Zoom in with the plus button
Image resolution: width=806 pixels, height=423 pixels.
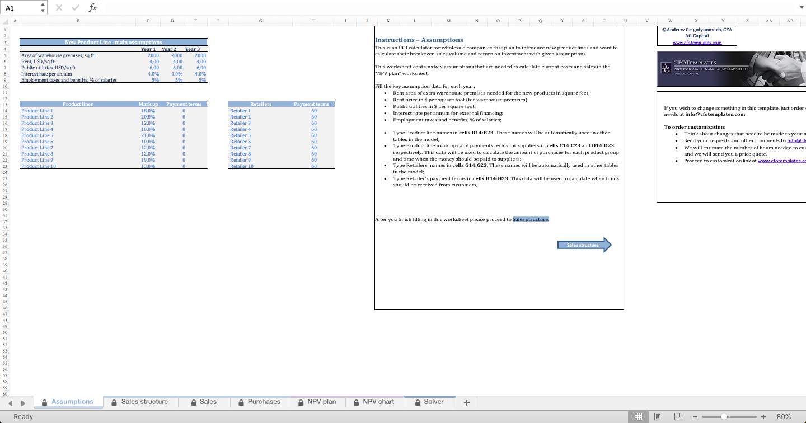[763, 416]
